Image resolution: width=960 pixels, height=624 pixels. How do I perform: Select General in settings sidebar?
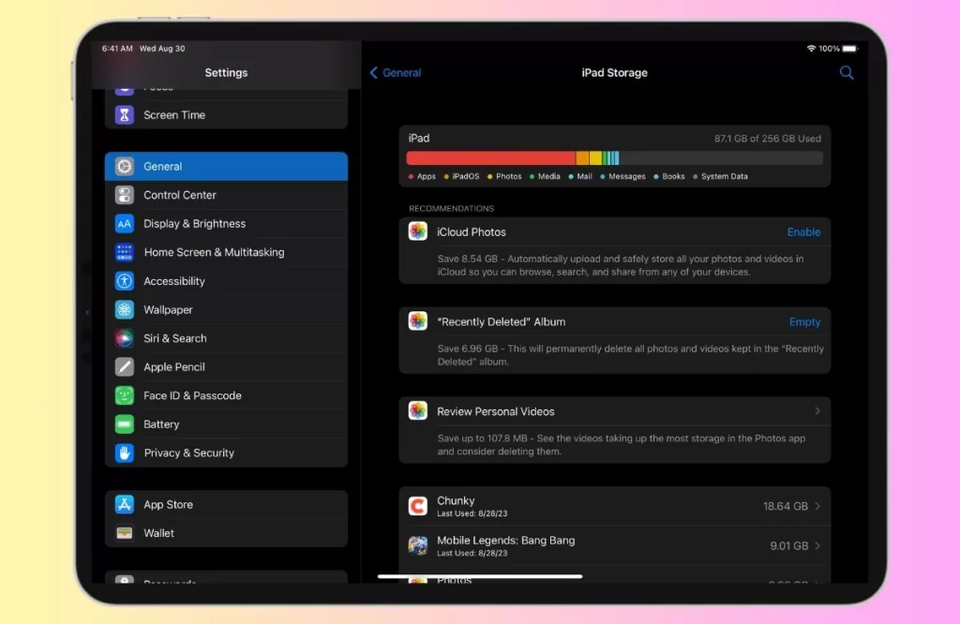pos(226,167)
